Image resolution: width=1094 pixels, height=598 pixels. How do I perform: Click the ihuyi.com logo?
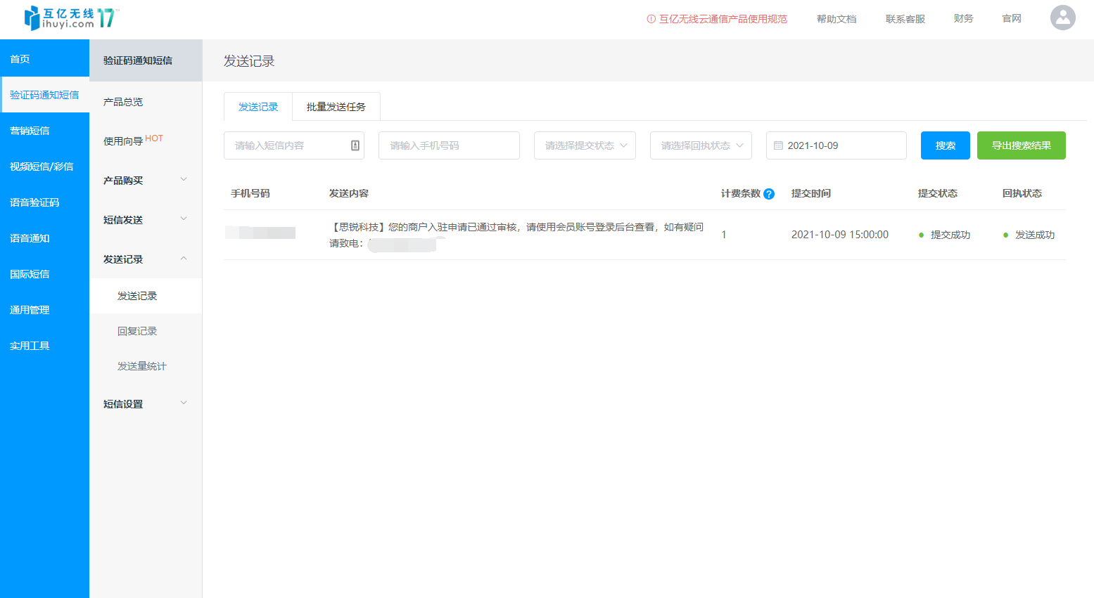pos(70,18)
